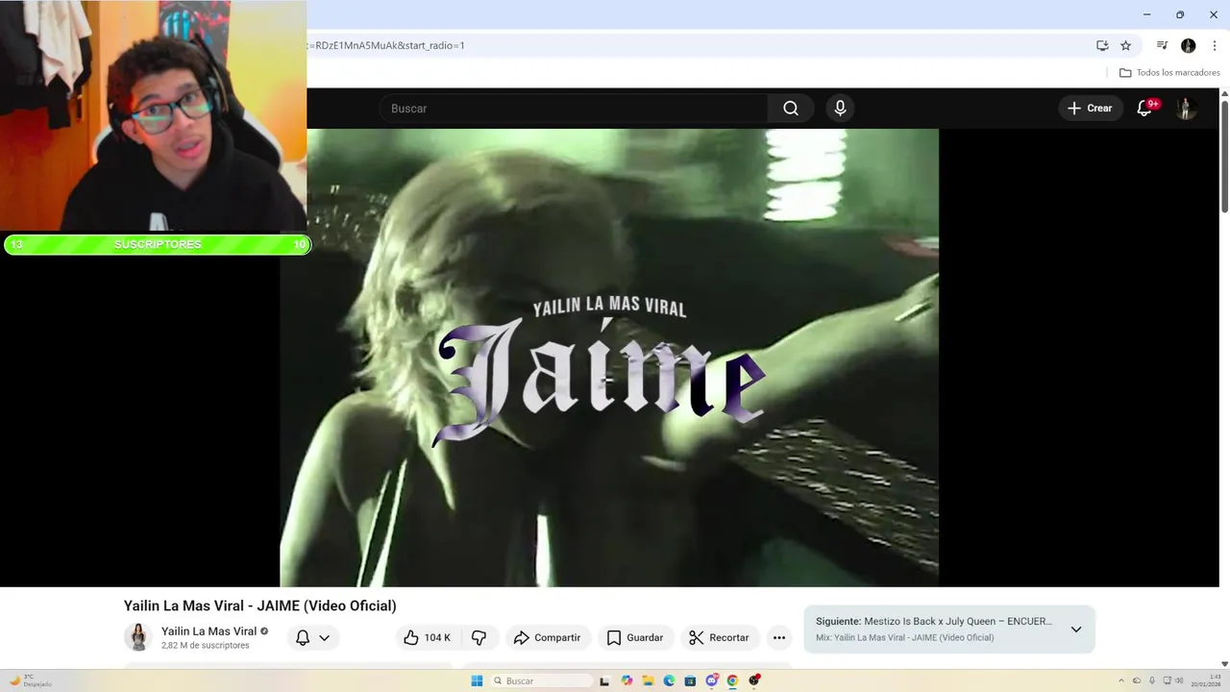
Task: Open OBS Studio from the taskbar
Action: pos(753,680)
